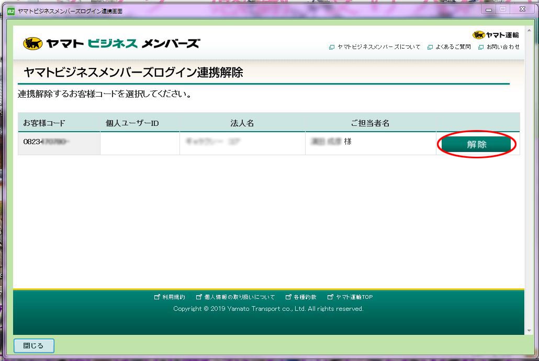Viewport: 539px width, 361px height.
Task: Click the 法人名 column header
Action: click(242, 123)
